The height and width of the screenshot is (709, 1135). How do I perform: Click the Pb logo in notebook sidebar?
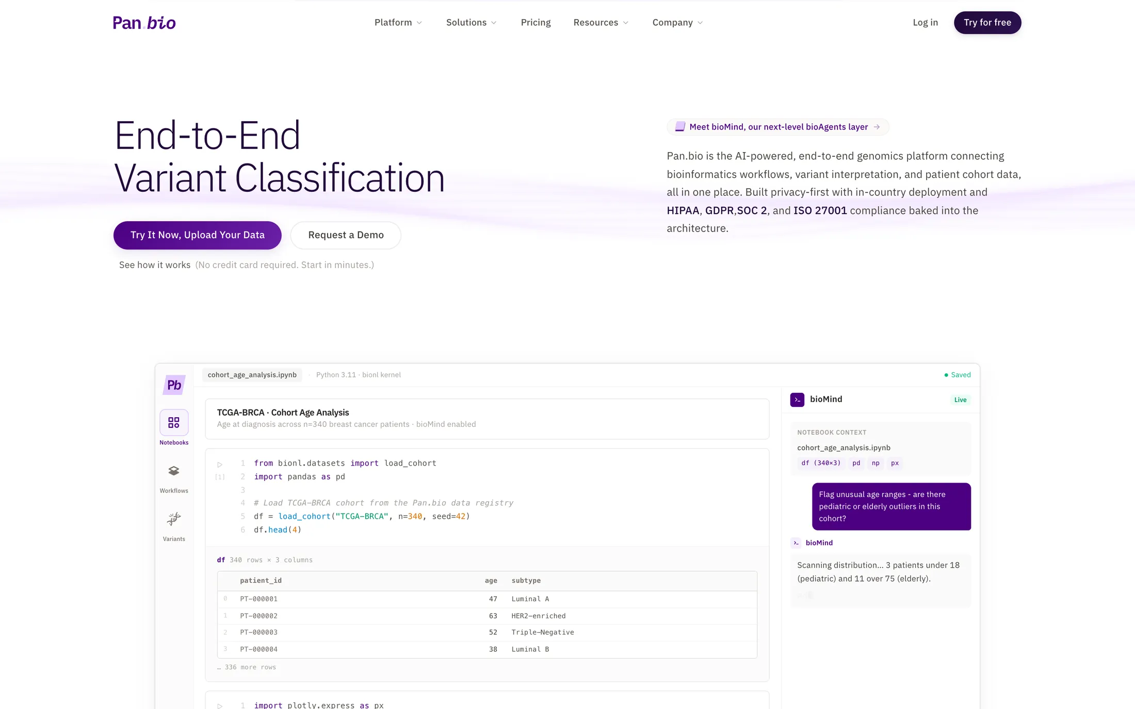(174, 385)
